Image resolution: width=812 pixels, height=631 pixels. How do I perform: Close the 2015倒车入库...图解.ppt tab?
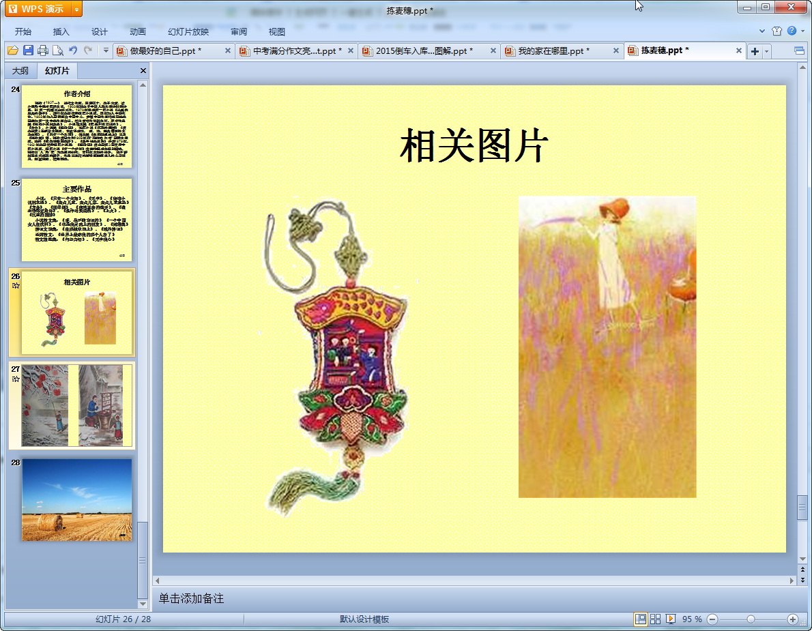493,50
